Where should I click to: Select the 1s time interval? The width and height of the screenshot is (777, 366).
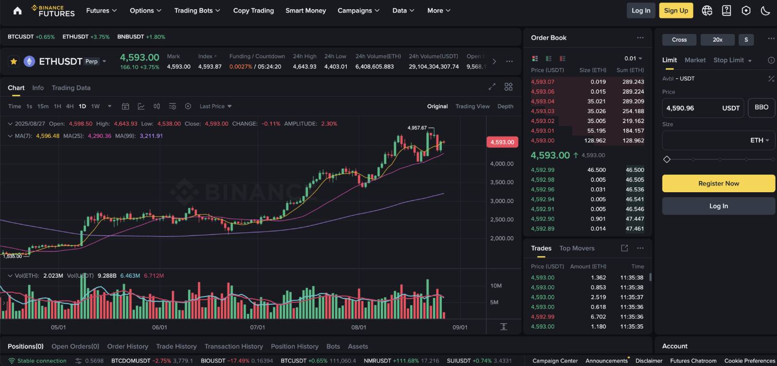point(29,106)
